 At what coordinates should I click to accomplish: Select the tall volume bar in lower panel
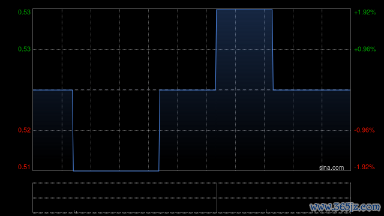[217, 198]
